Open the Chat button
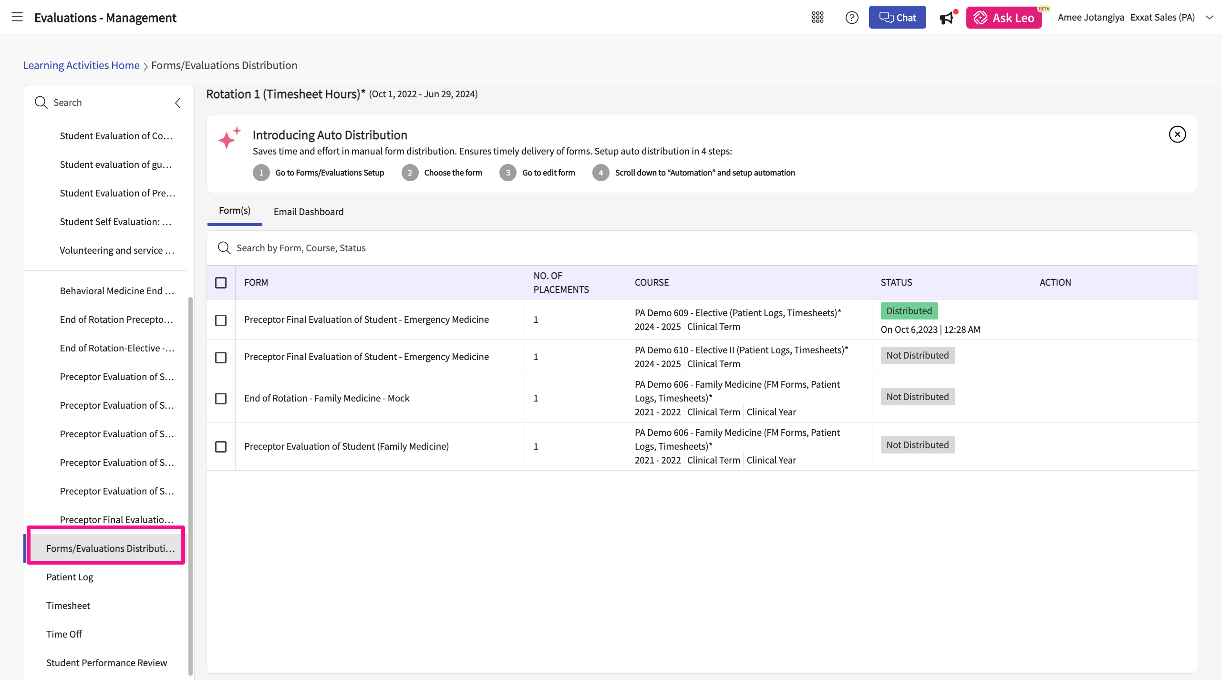Image resolution: width=1221 pixels, height=680 pixels. click(x=897, y=18)
